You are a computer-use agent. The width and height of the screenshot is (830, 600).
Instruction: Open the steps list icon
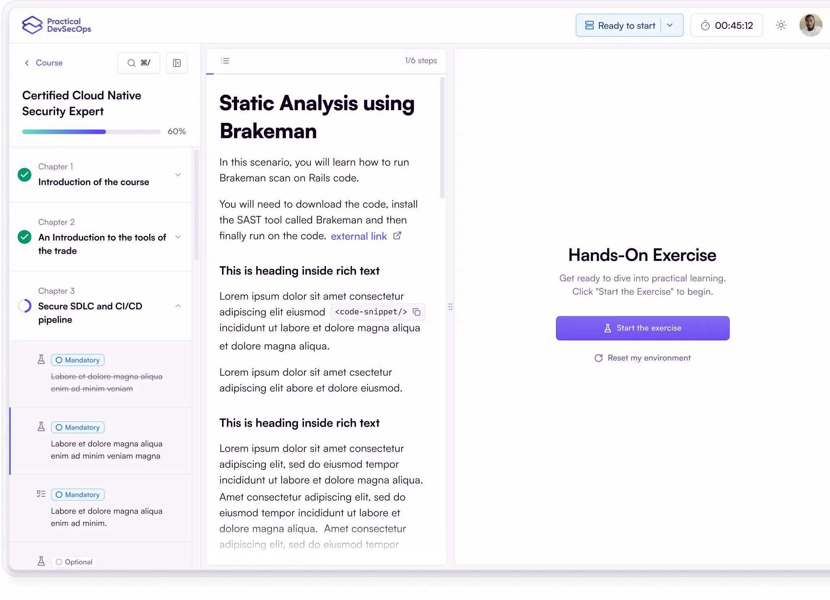(x=225, y=61)
